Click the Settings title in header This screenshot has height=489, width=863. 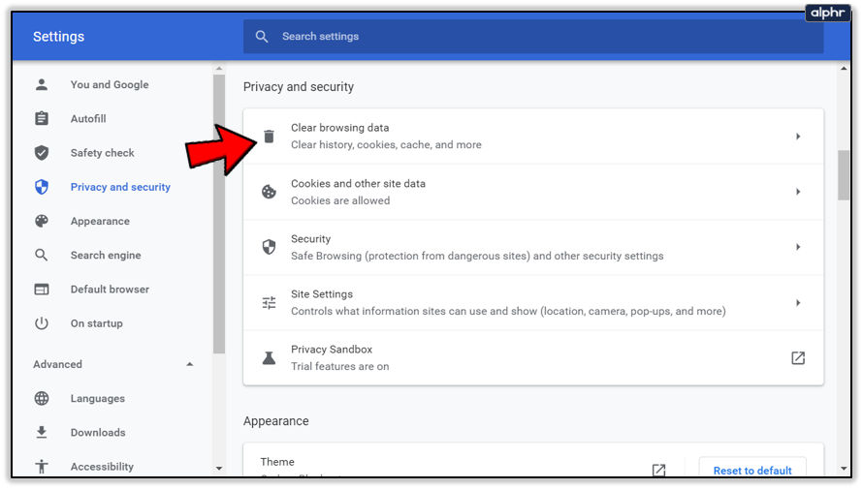click(58, 37)
